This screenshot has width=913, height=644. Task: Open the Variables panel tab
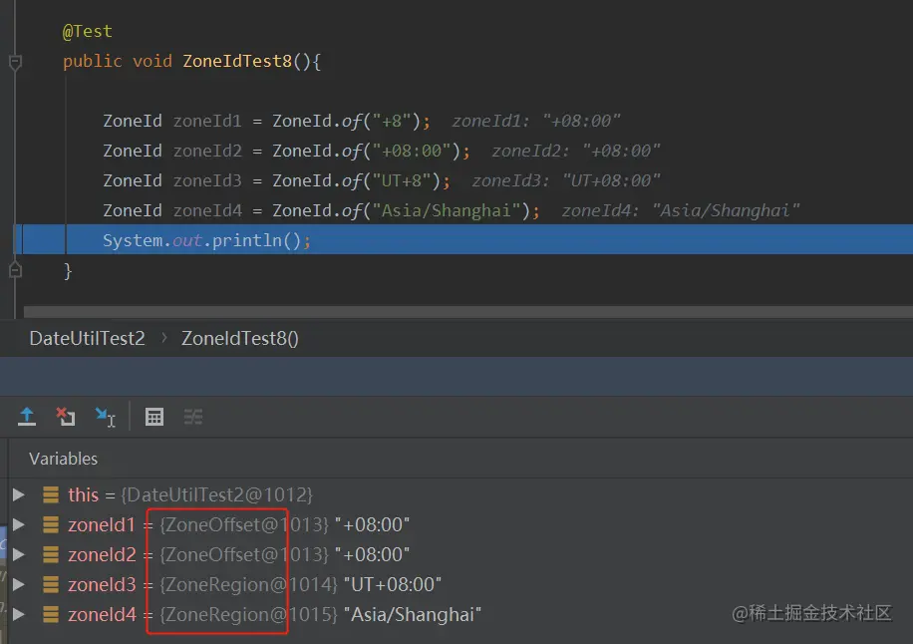pyautogui.click(x=64, y=459)
